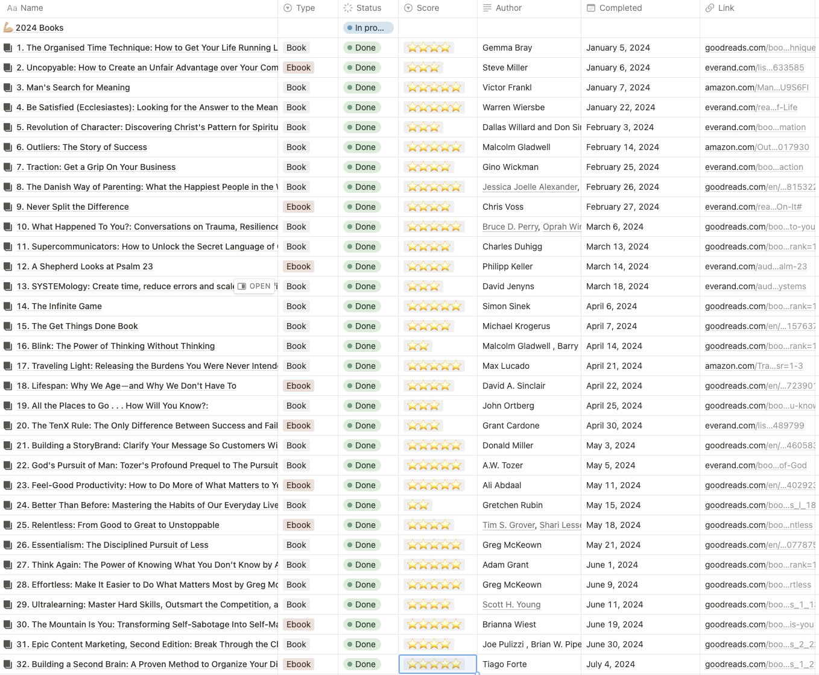Click the Status column spinner icon

[348, 8]
